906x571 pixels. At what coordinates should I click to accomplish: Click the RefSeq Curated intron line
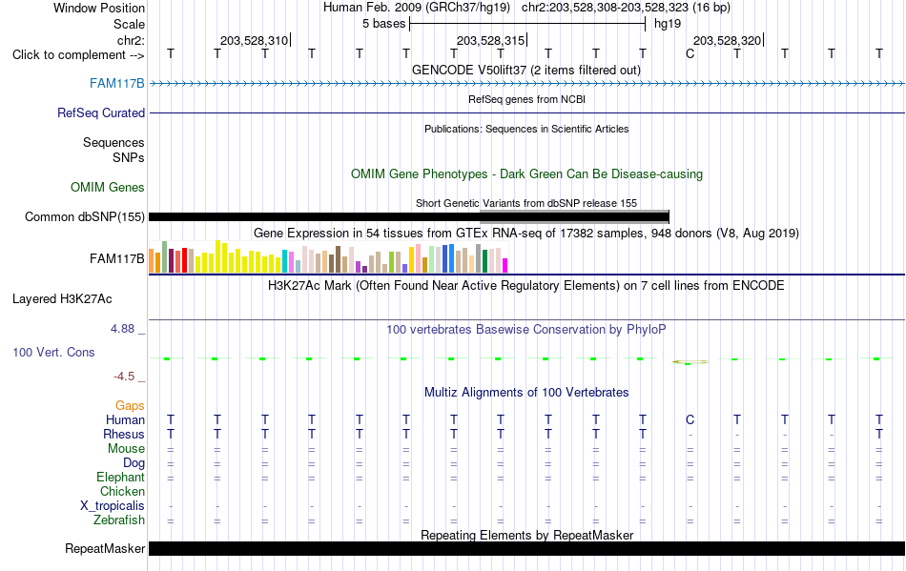(x=526, y=113)
